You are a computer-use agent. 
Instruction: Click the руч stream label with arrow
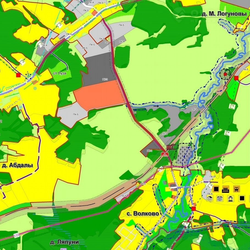[157, 104]
